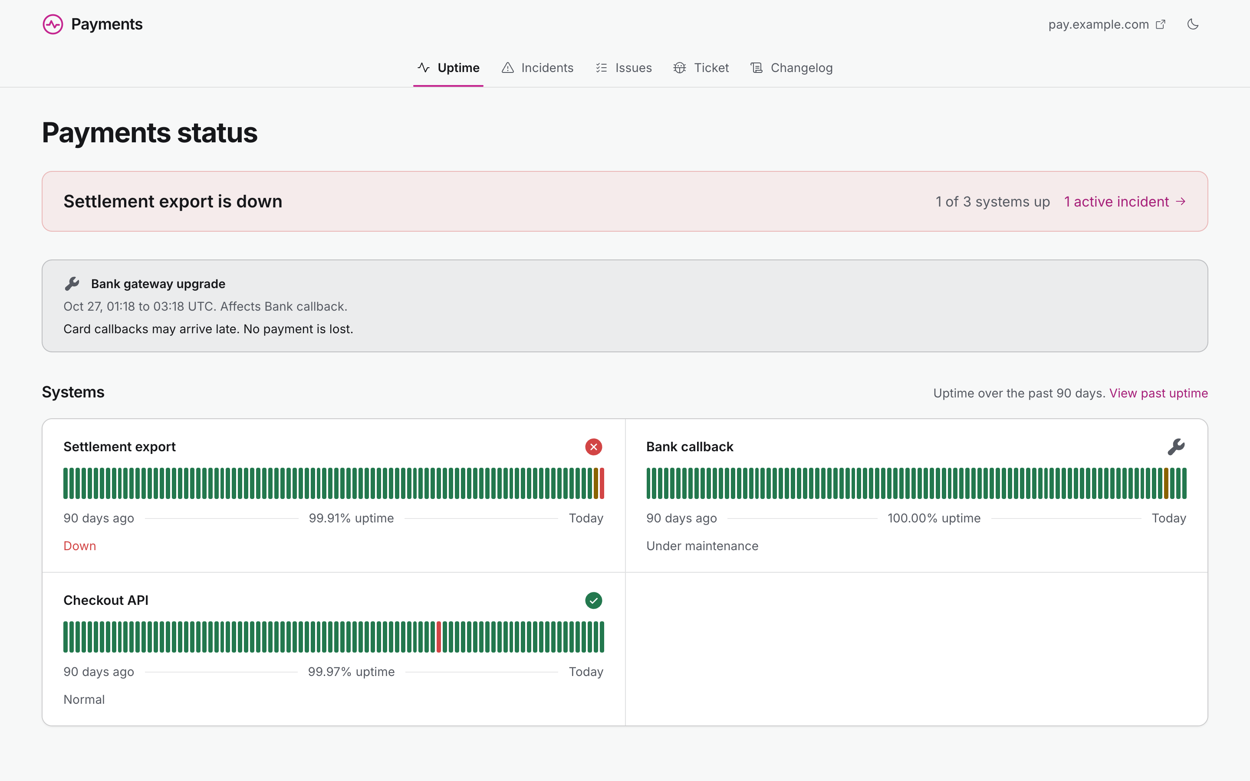The height and width of the screenshot is (781, 1250).
Task: Open the pay.example.com external link
Action: tap(1107, 24)
